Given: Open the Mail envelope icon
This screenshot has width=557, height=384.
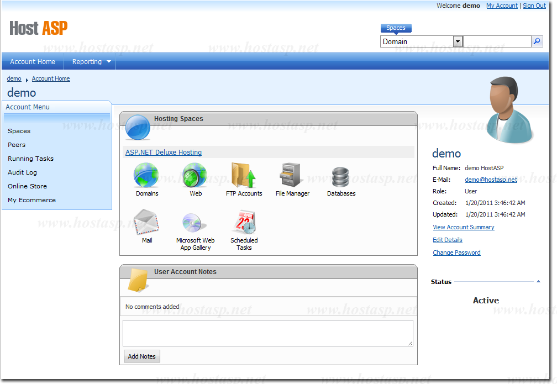Looking at the screenshot, I should tap(146, 223).
